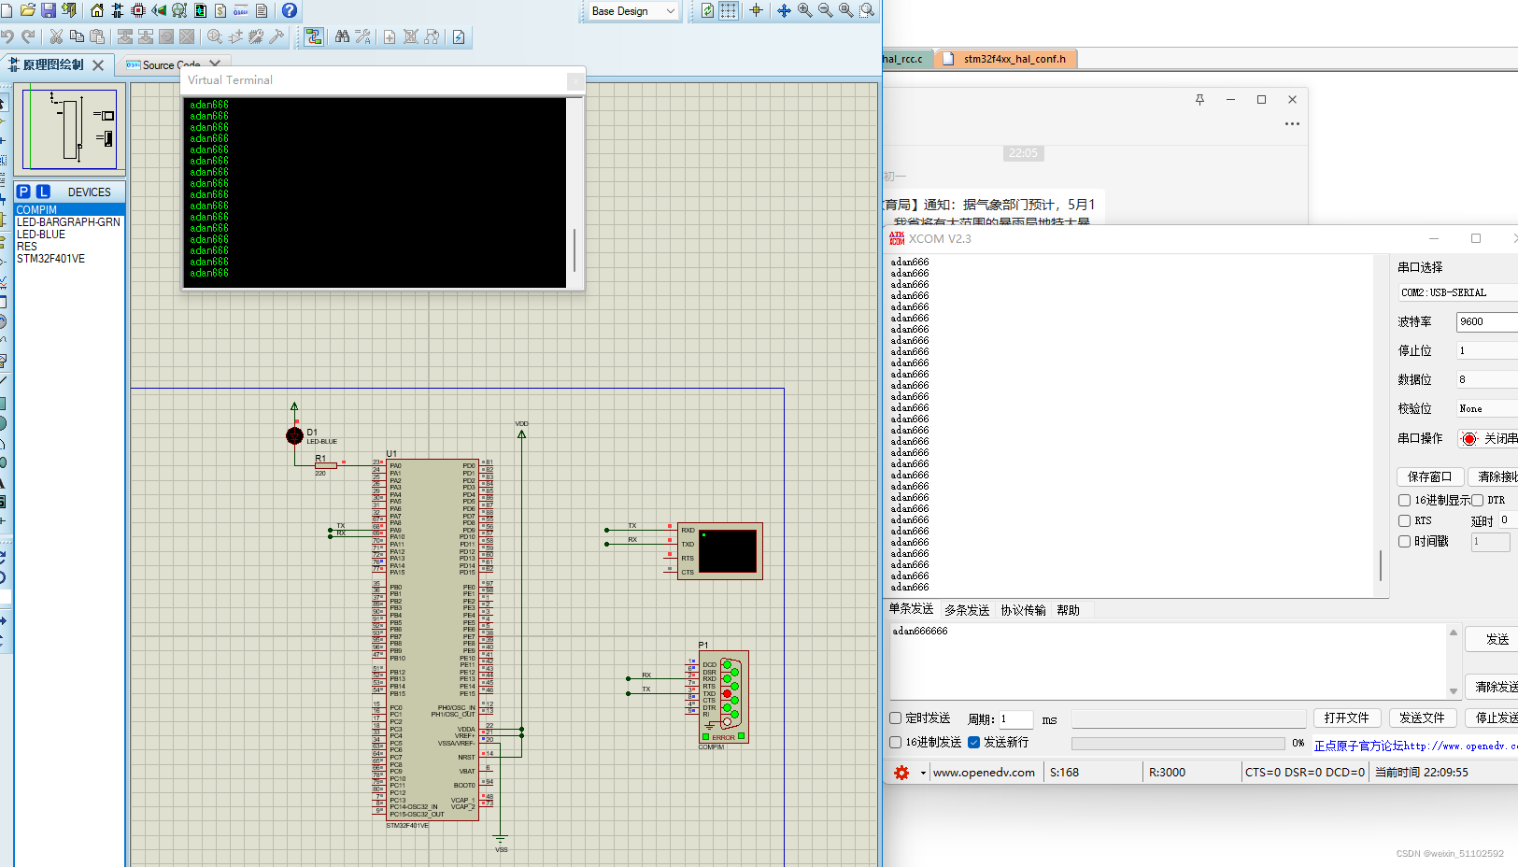Zoom to a selected area icon
Viewport: 1518px width, 867px height.
click(x=867, y=10)
